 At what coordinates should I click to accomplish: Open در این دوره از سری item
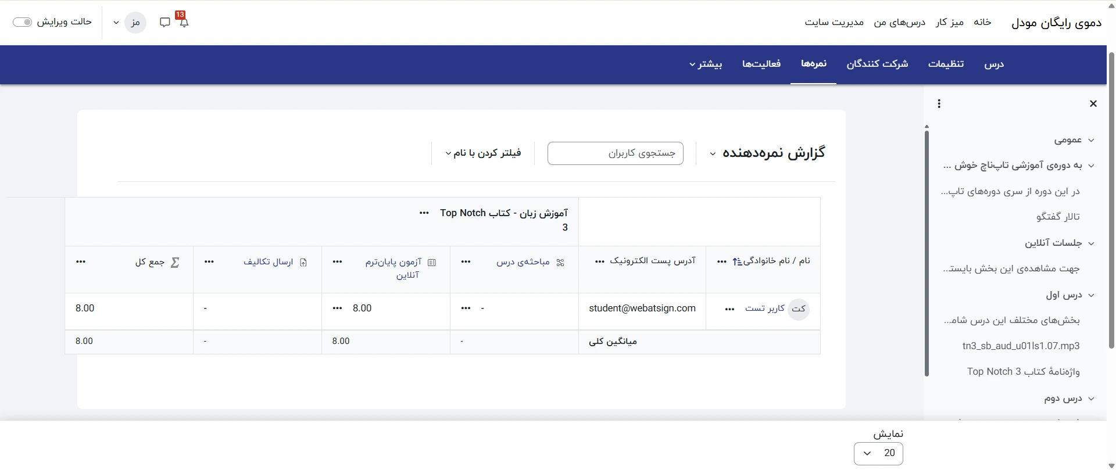click(1010, 191)
